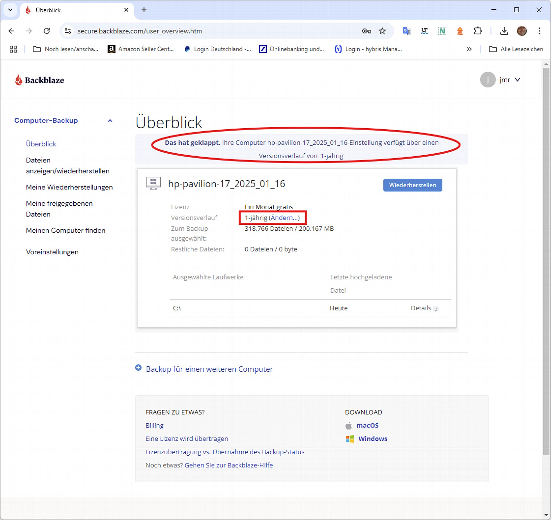Viewport: 551px width, 520px height.
Task: Click the 'Ein Monat gratis' license text
Action: [269, 207]
